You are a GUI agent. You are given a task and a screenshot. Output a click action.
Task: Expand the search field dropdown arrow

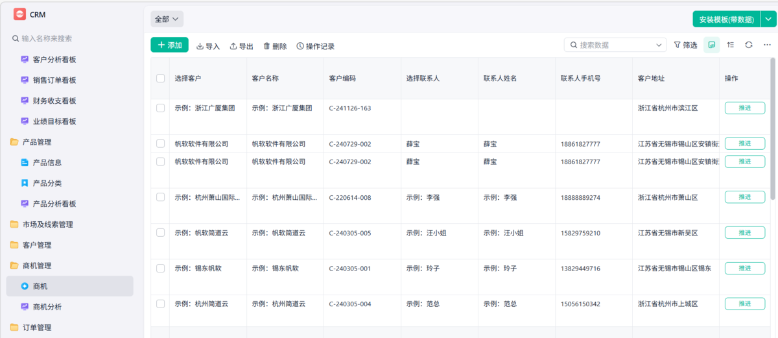coord(659,45)
